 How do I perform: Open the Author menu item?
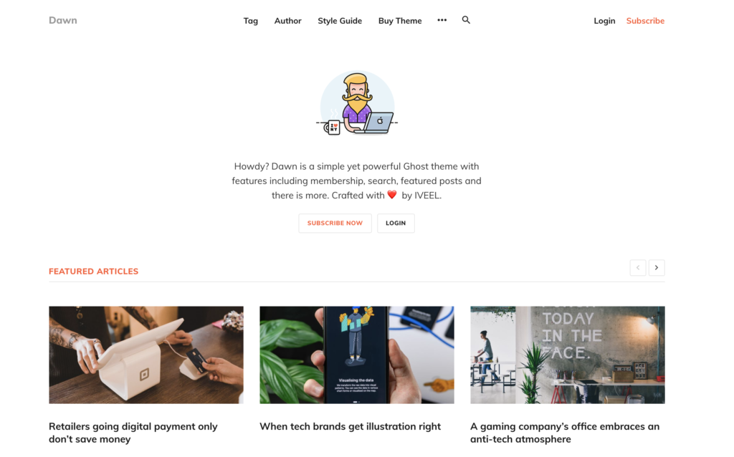coord(288,21)
